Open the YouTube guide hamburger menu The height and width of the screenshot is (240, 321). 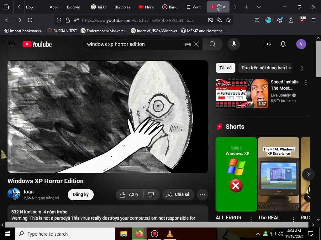click(11, 44)
